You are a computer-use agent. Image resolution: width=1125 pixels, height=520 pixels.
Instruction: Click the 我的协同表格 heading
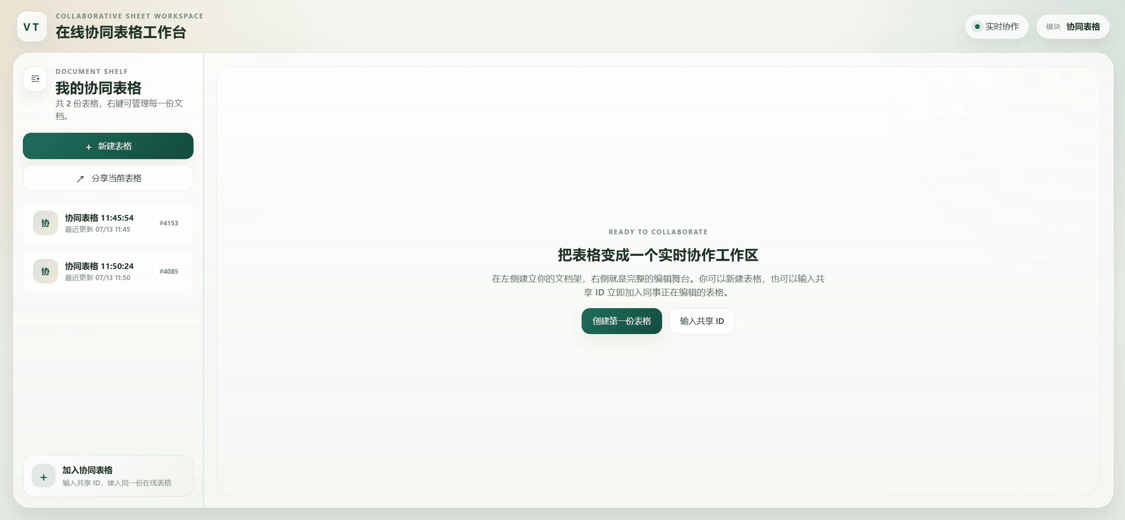[x=99, y=88]
